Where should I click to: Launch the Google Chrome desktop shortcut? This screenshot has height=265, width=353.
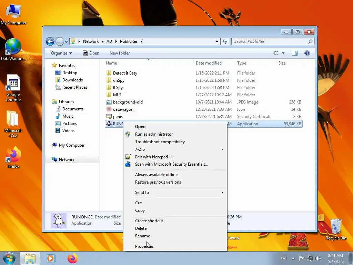pyautogui.click(x=13, y=88)
